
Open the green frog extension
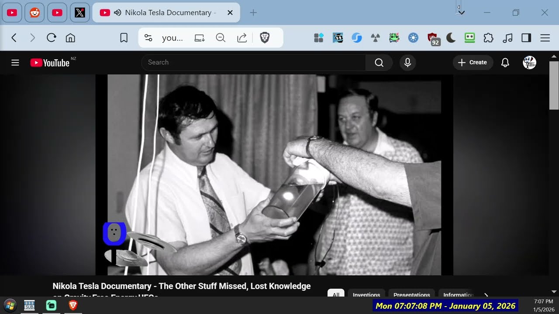pos(394,38)
